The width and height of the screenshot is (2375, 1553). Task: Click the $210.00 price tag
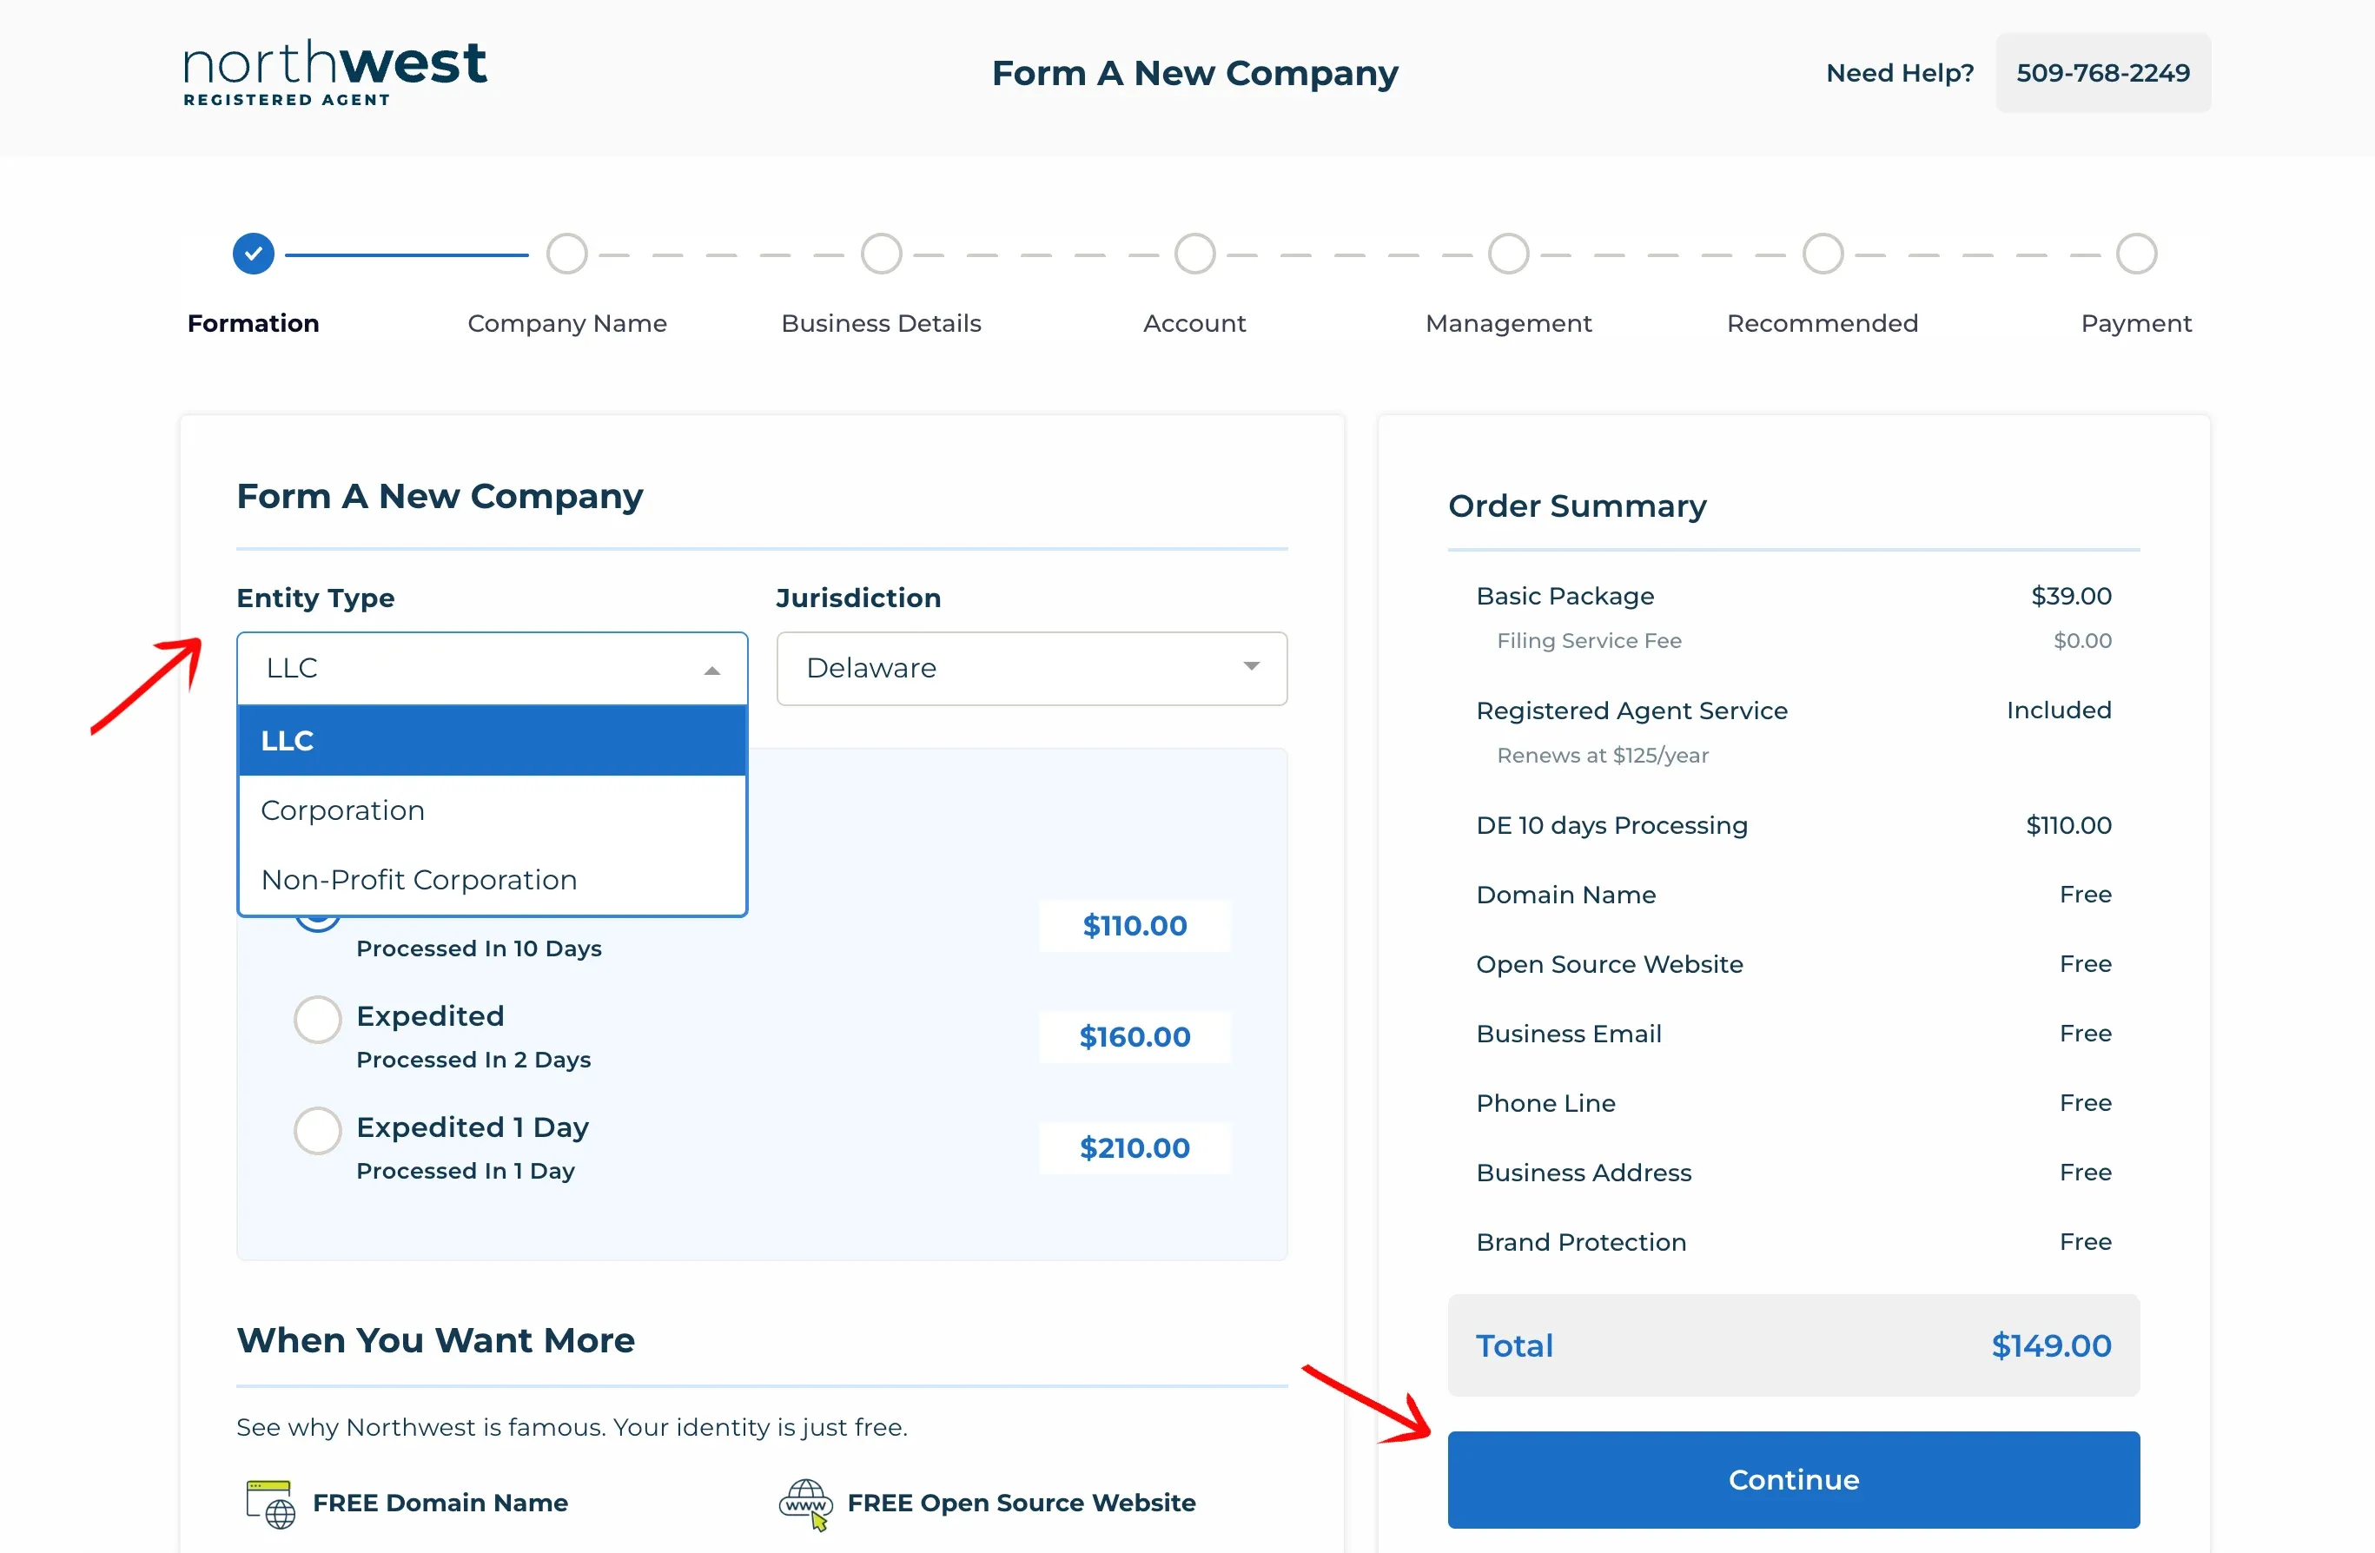(x=1135, y=1147)
